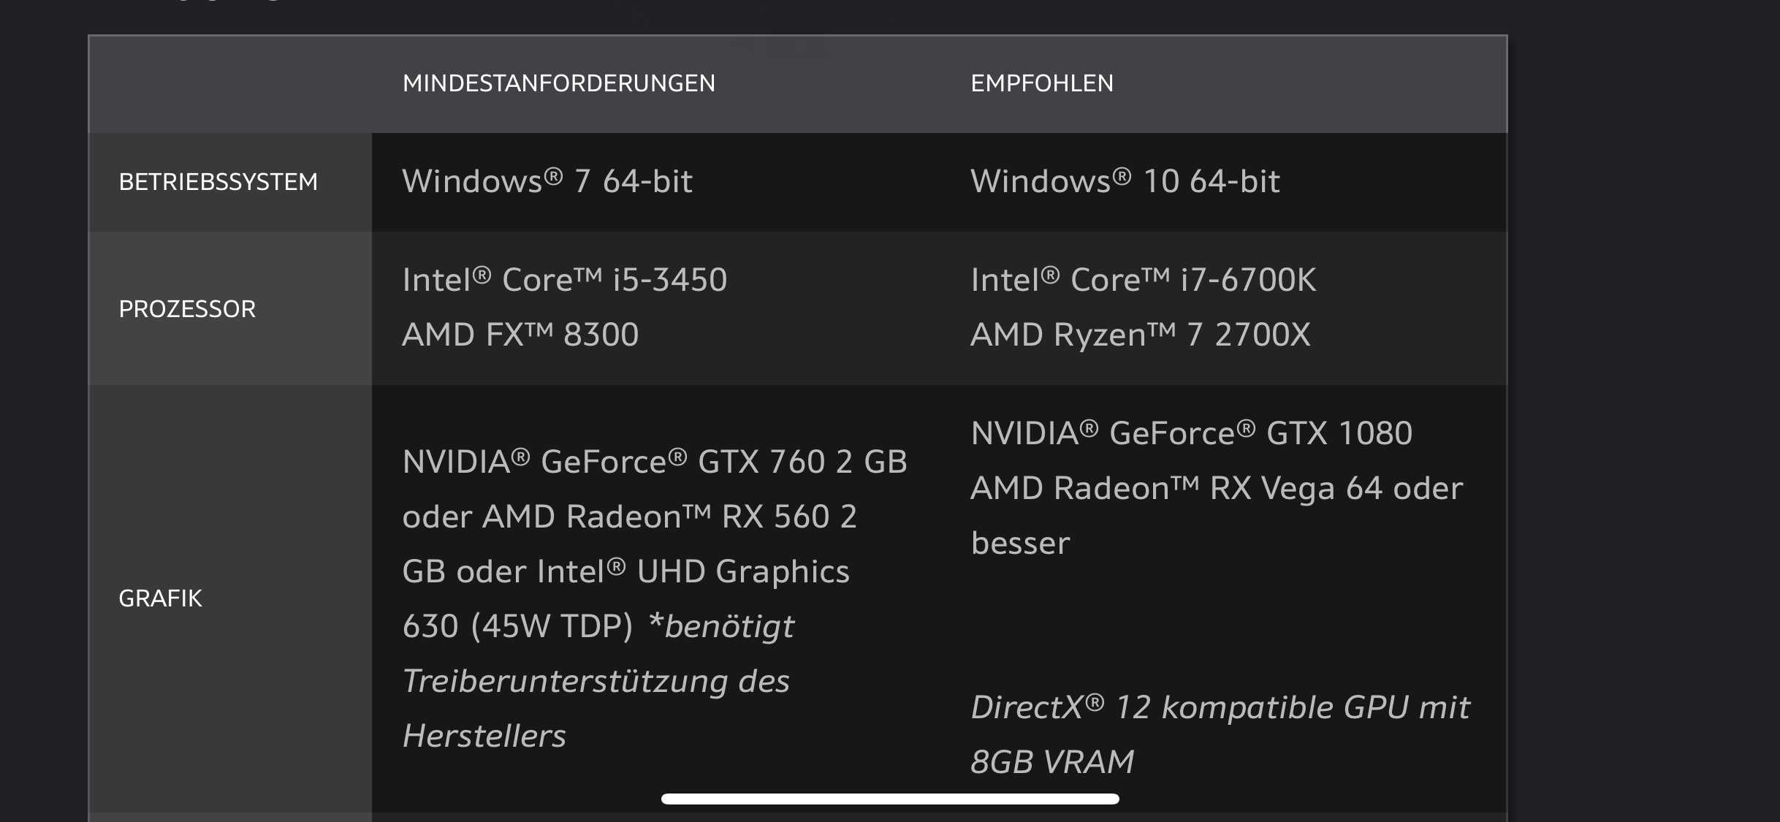Tap the white home indicator bar
1780x822 pixels.
coord(890,799)
